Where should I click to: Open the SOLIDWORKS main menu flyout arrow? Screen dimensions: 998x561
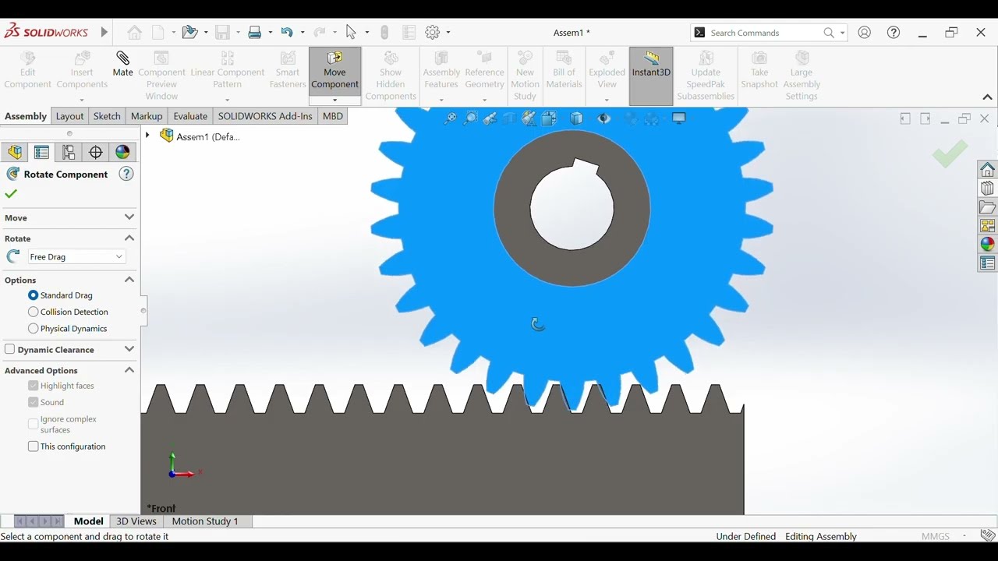(104, 32)
